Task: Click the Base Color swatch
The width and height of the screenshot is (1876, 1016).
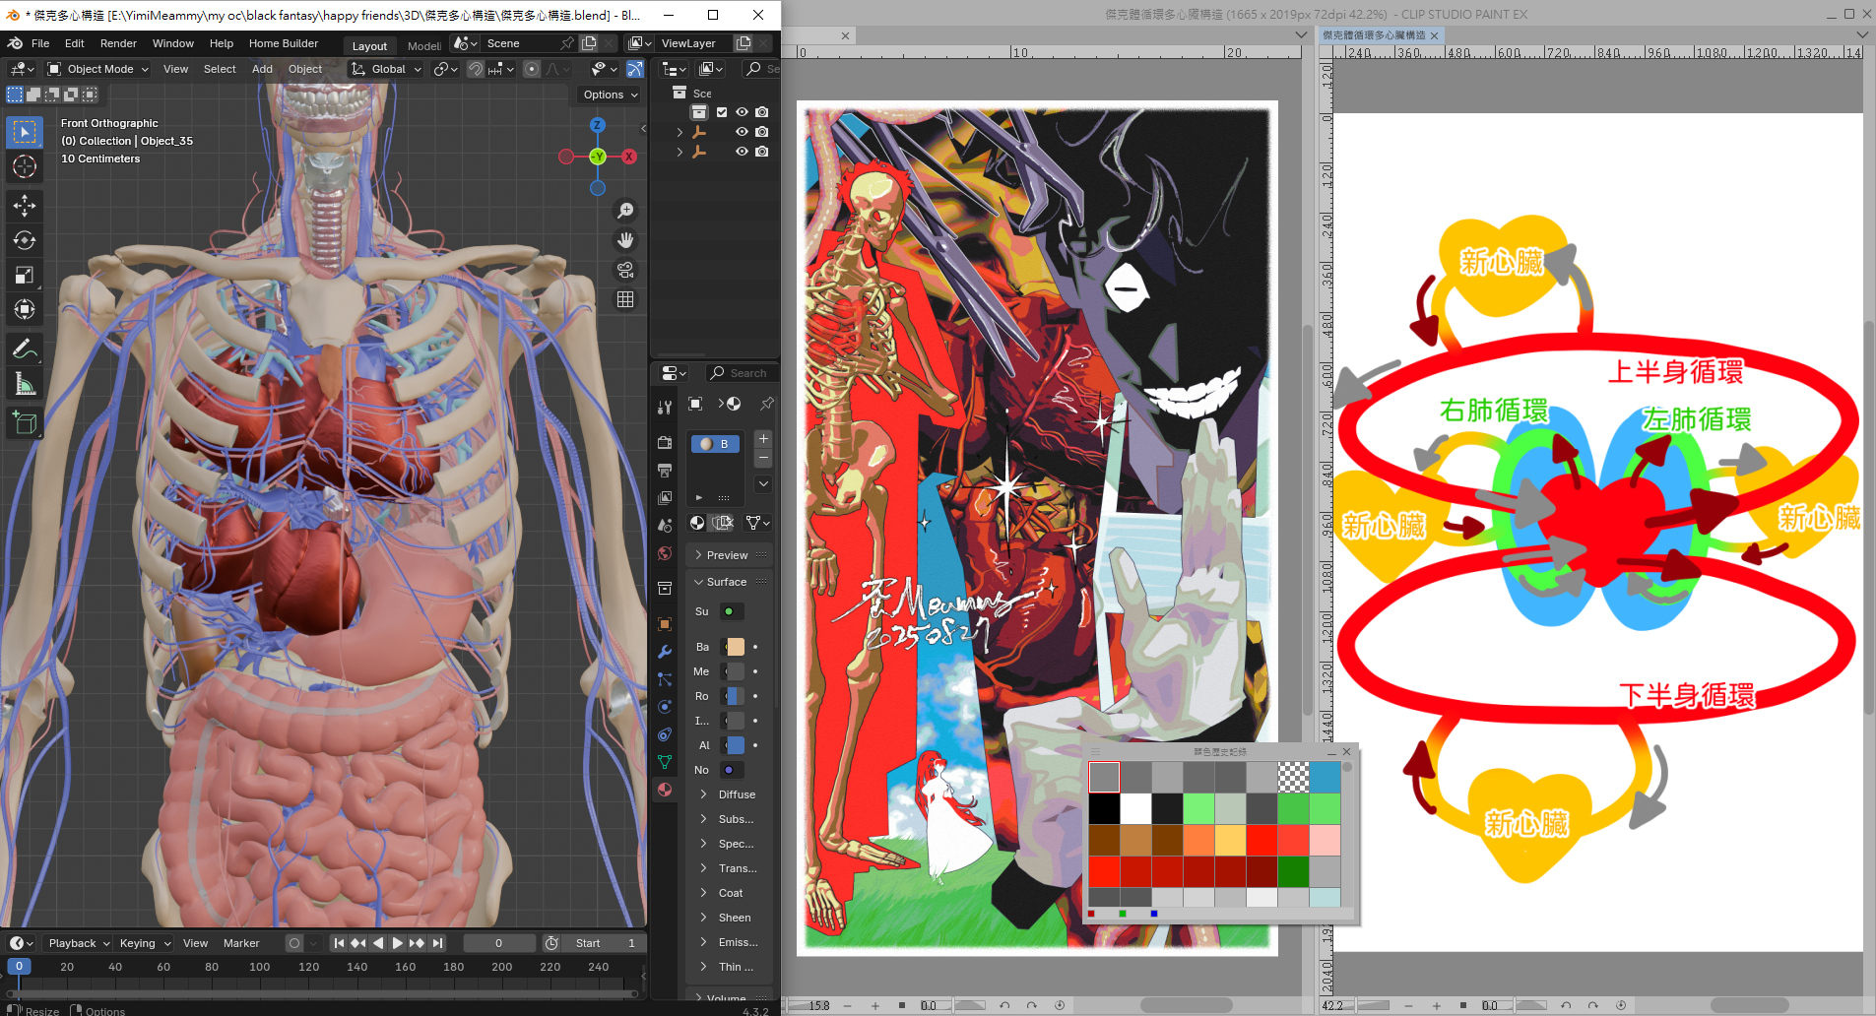Action: (x=736, y=647)
